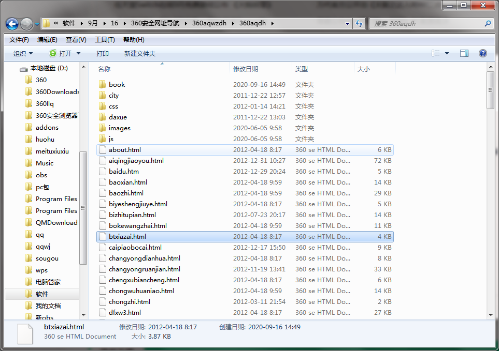
Task: Click the Forward navigation arrow
Action: [26, 24]
